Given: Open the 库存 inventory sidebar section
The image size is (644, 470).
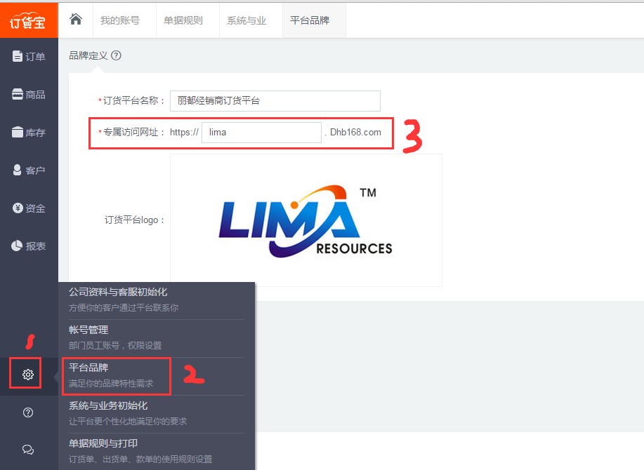Looking at the screenshot, I should click(29, 133).
